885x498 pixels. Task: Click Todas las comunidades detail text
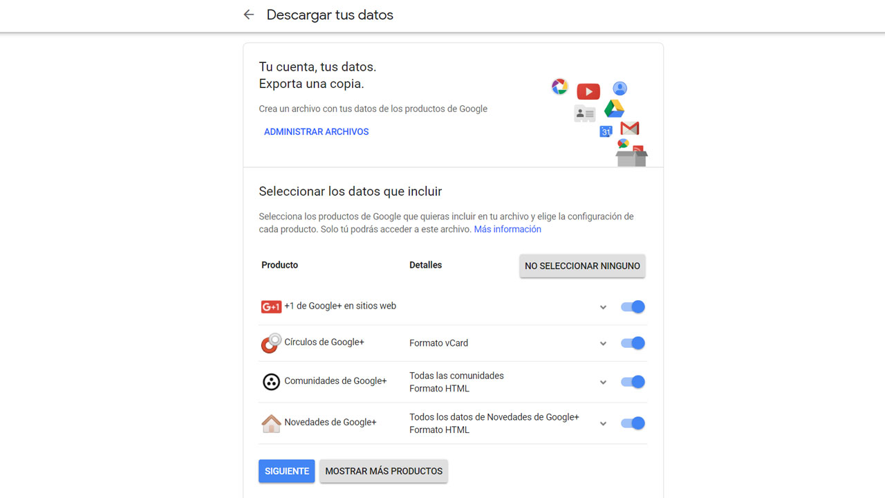click(x=456, y=376)
